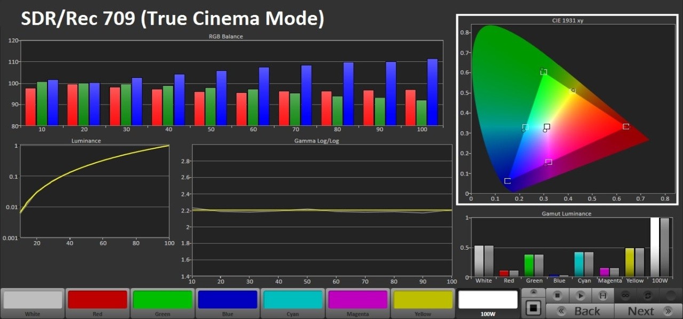683x319 pixels.
Task: Click the Stop measurement button
Action: (x=557, y=295)
